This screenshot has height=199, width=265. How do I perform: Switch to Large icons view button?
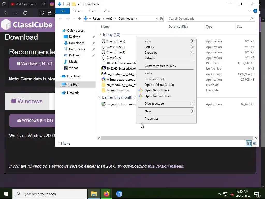pos(254,143)
